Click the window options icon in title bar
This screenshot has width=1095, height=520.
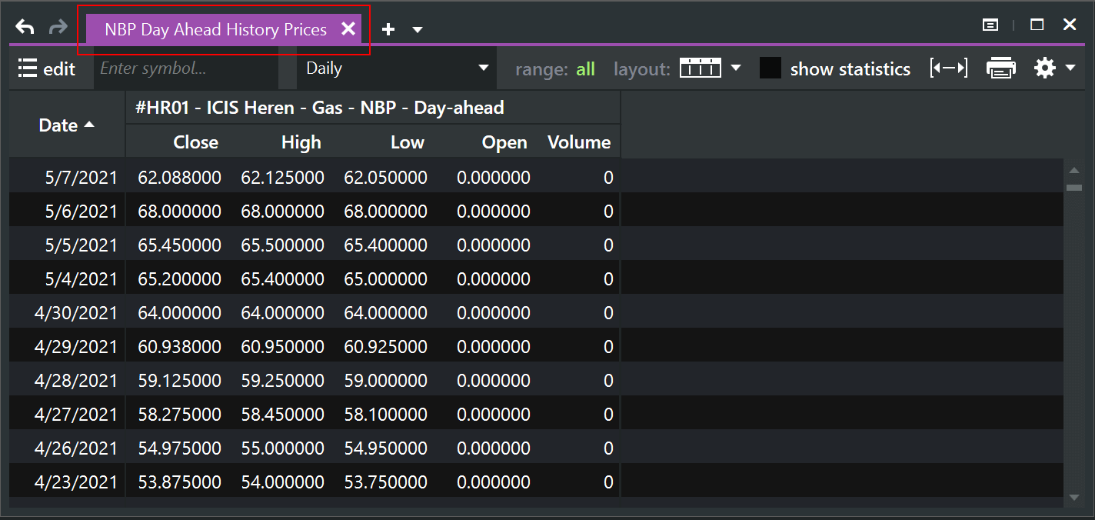[990, 25]
